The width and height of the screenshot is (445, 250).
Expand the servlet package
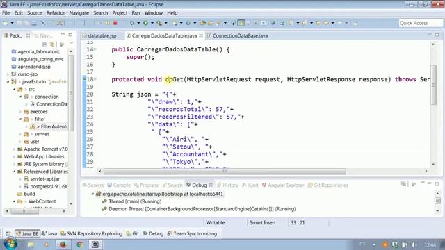20,134
